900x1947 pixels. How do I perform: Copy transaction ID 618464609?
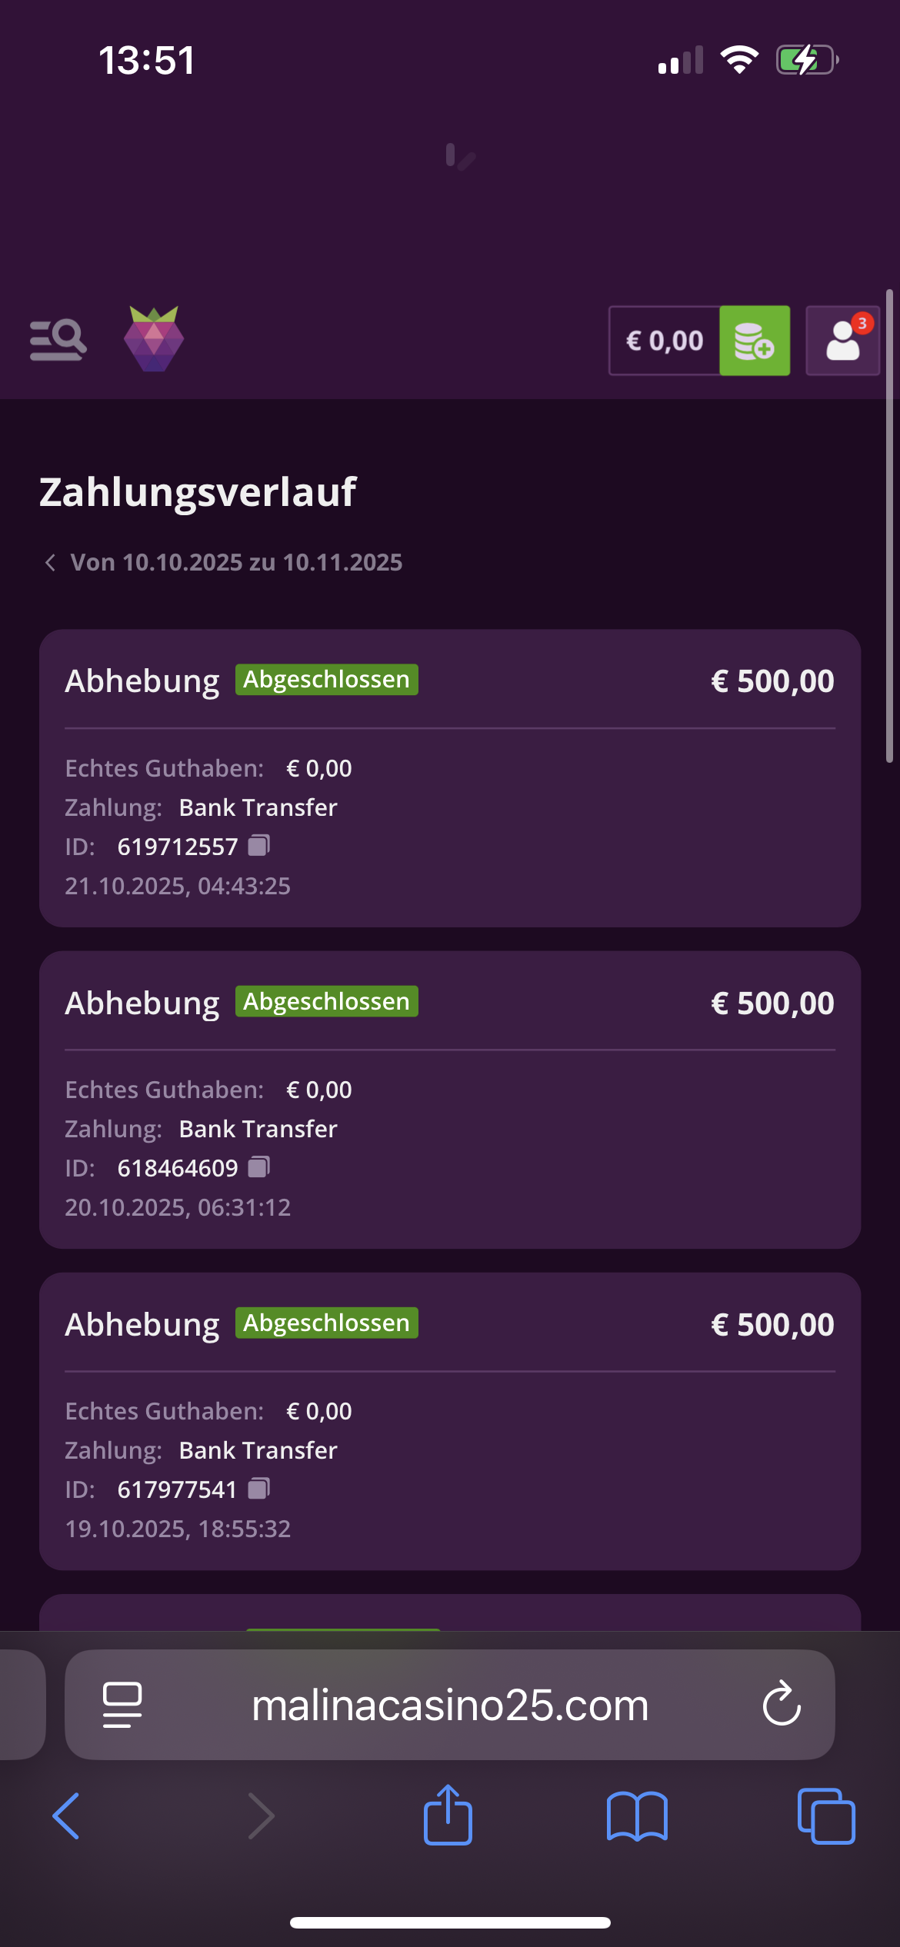[259, 1167]
